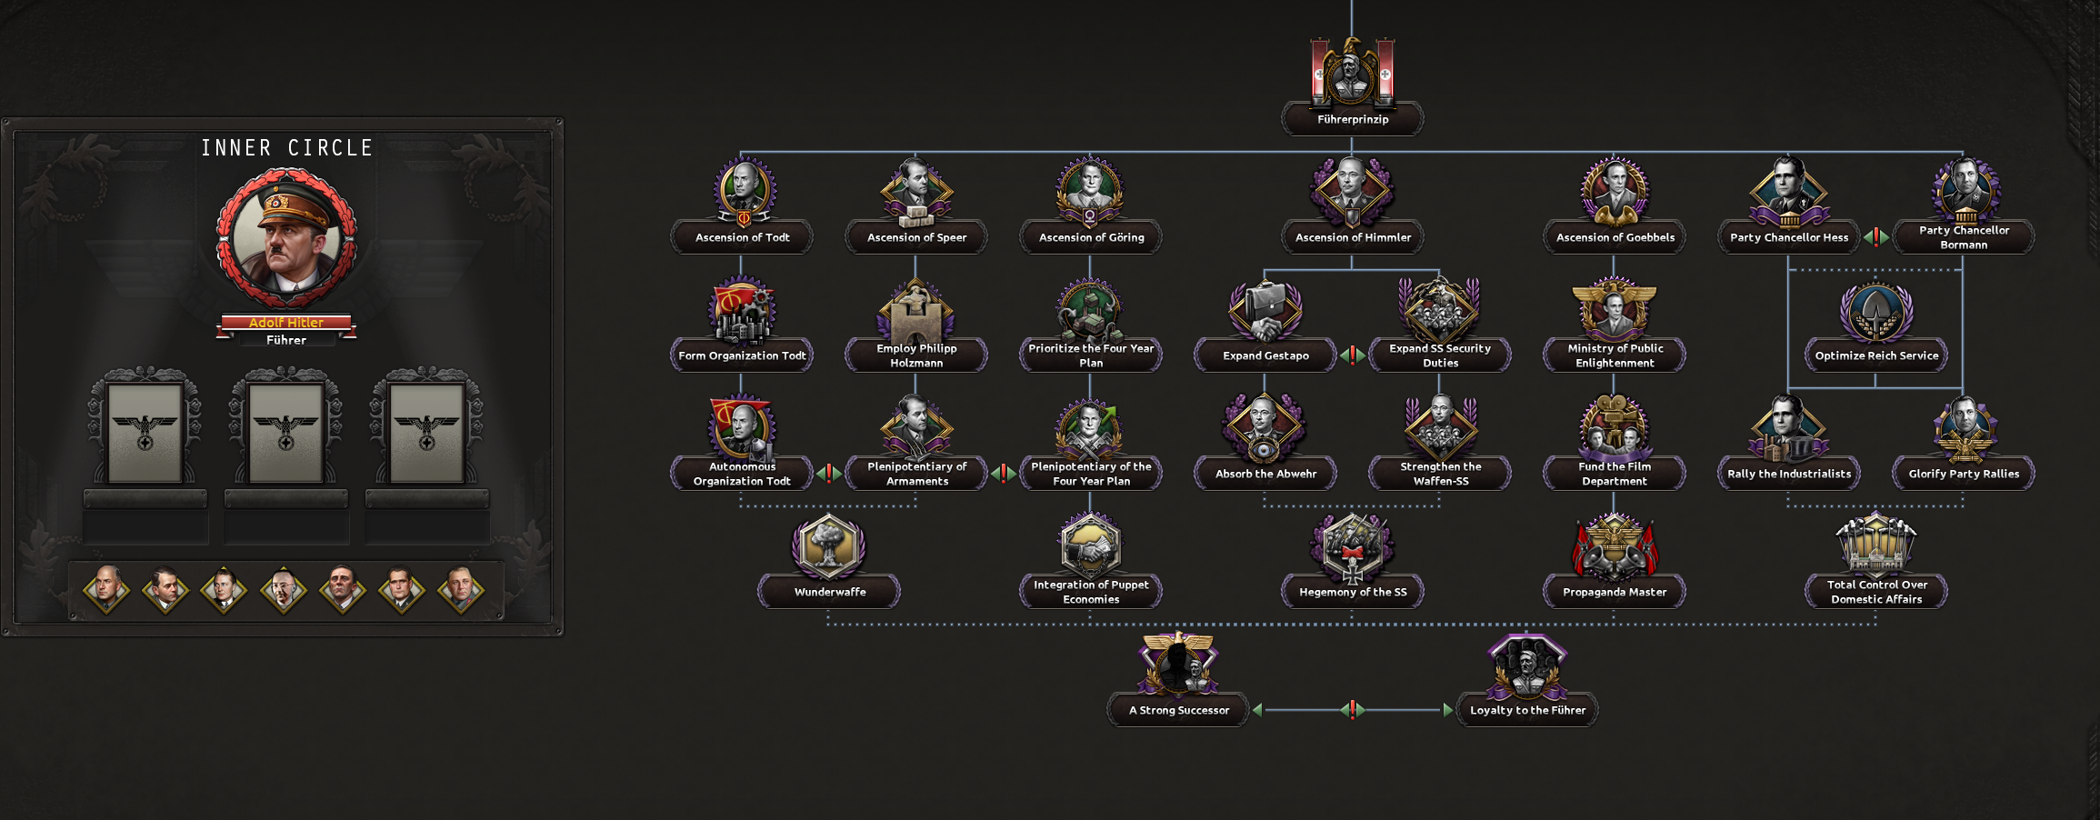Click the A Strong Successor label

click(1178, 710)
